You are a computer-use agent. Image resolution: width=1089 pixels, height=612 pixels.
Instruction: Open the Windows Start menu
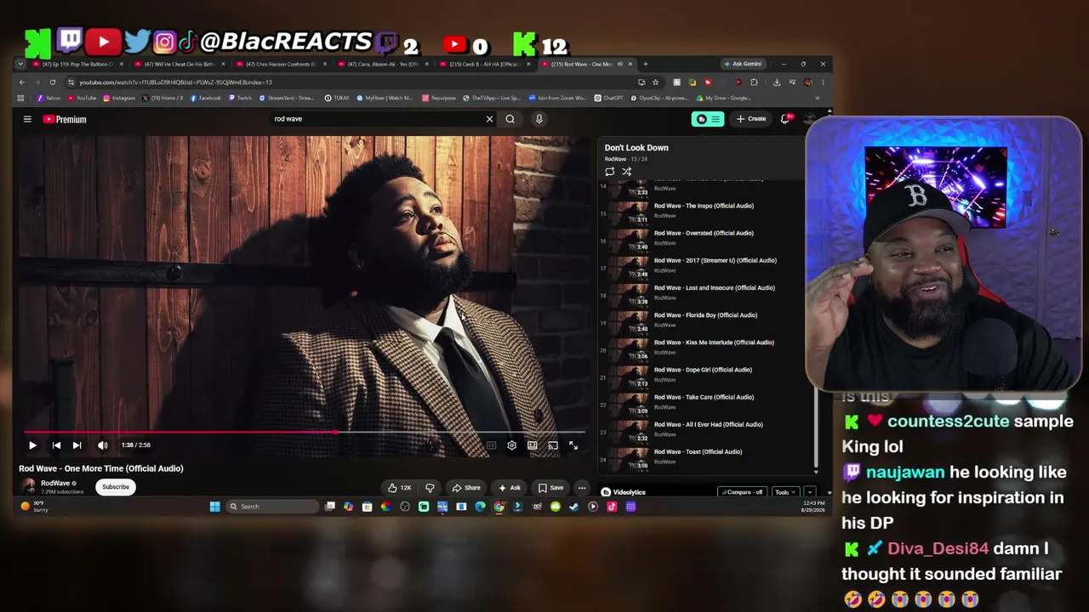(x=215, y=507)
